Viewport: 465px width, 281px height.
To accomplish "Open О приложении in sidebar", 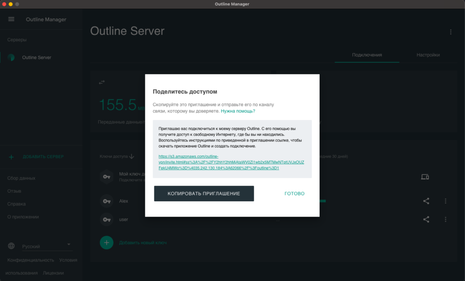I will pos(23,217).
